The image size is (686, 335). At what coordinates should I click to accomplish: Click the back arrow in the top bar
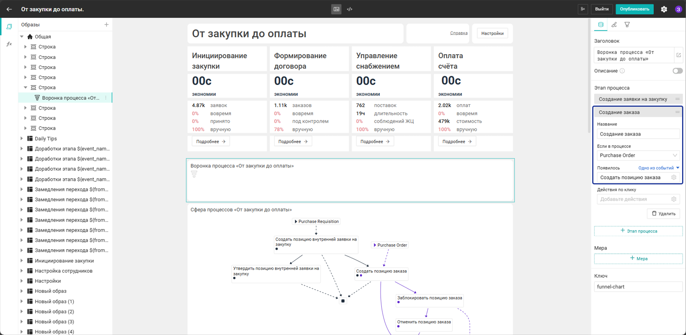9,9
